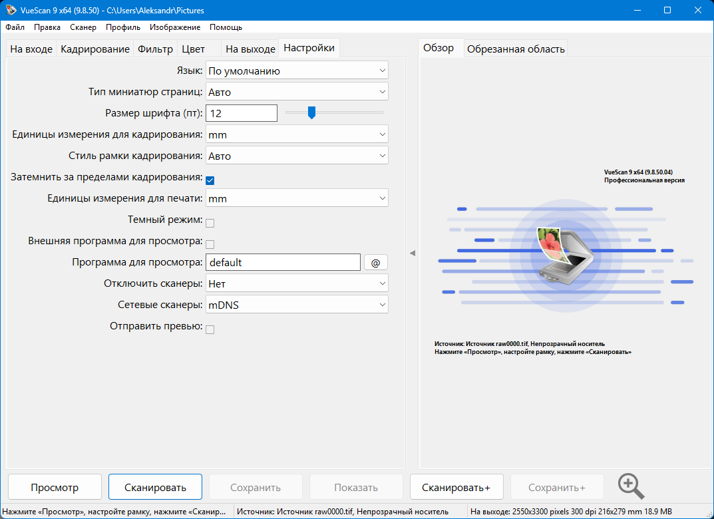This screenshot has height=519, width=714.
Task: Open the Помощь menu
Action: [x=226, y=27]
